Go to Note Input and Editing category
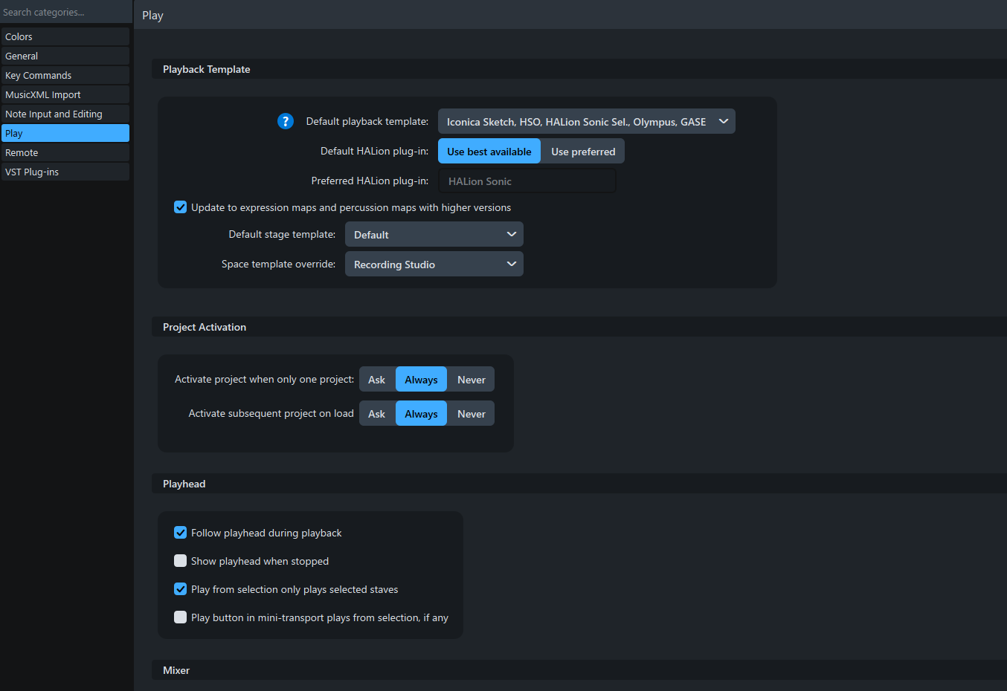This screenshot has height=691, width=1007. click(x=65, y=114)
